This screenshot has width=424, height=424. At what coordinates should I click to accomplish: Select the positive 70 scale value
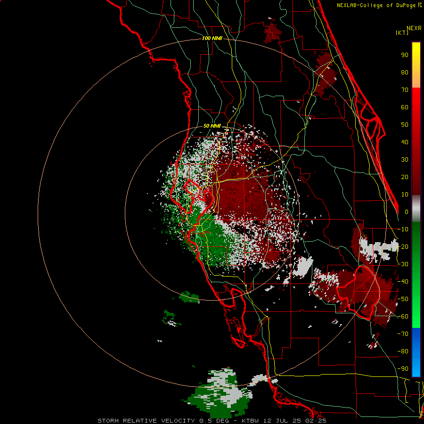coord(405,90)
